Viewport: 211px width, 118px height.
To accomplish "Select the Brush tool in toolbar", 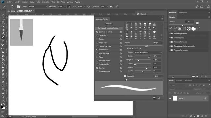I will coord(3,37).
